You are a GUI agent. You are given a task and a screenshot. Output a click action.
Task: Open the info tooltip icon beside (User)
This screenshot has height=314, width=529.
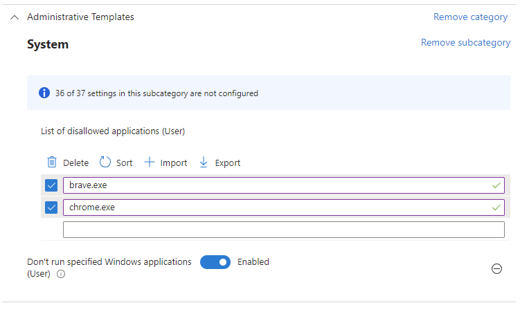(x=61, y=275)
